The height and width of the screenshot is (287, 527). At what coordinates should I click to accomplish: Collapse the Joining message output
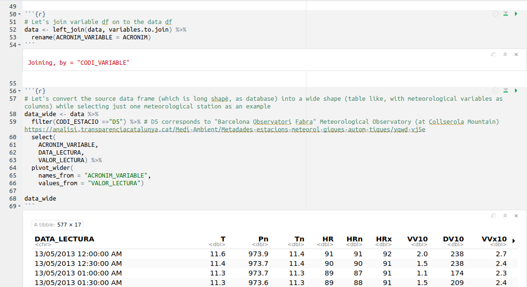pos(505,55)
